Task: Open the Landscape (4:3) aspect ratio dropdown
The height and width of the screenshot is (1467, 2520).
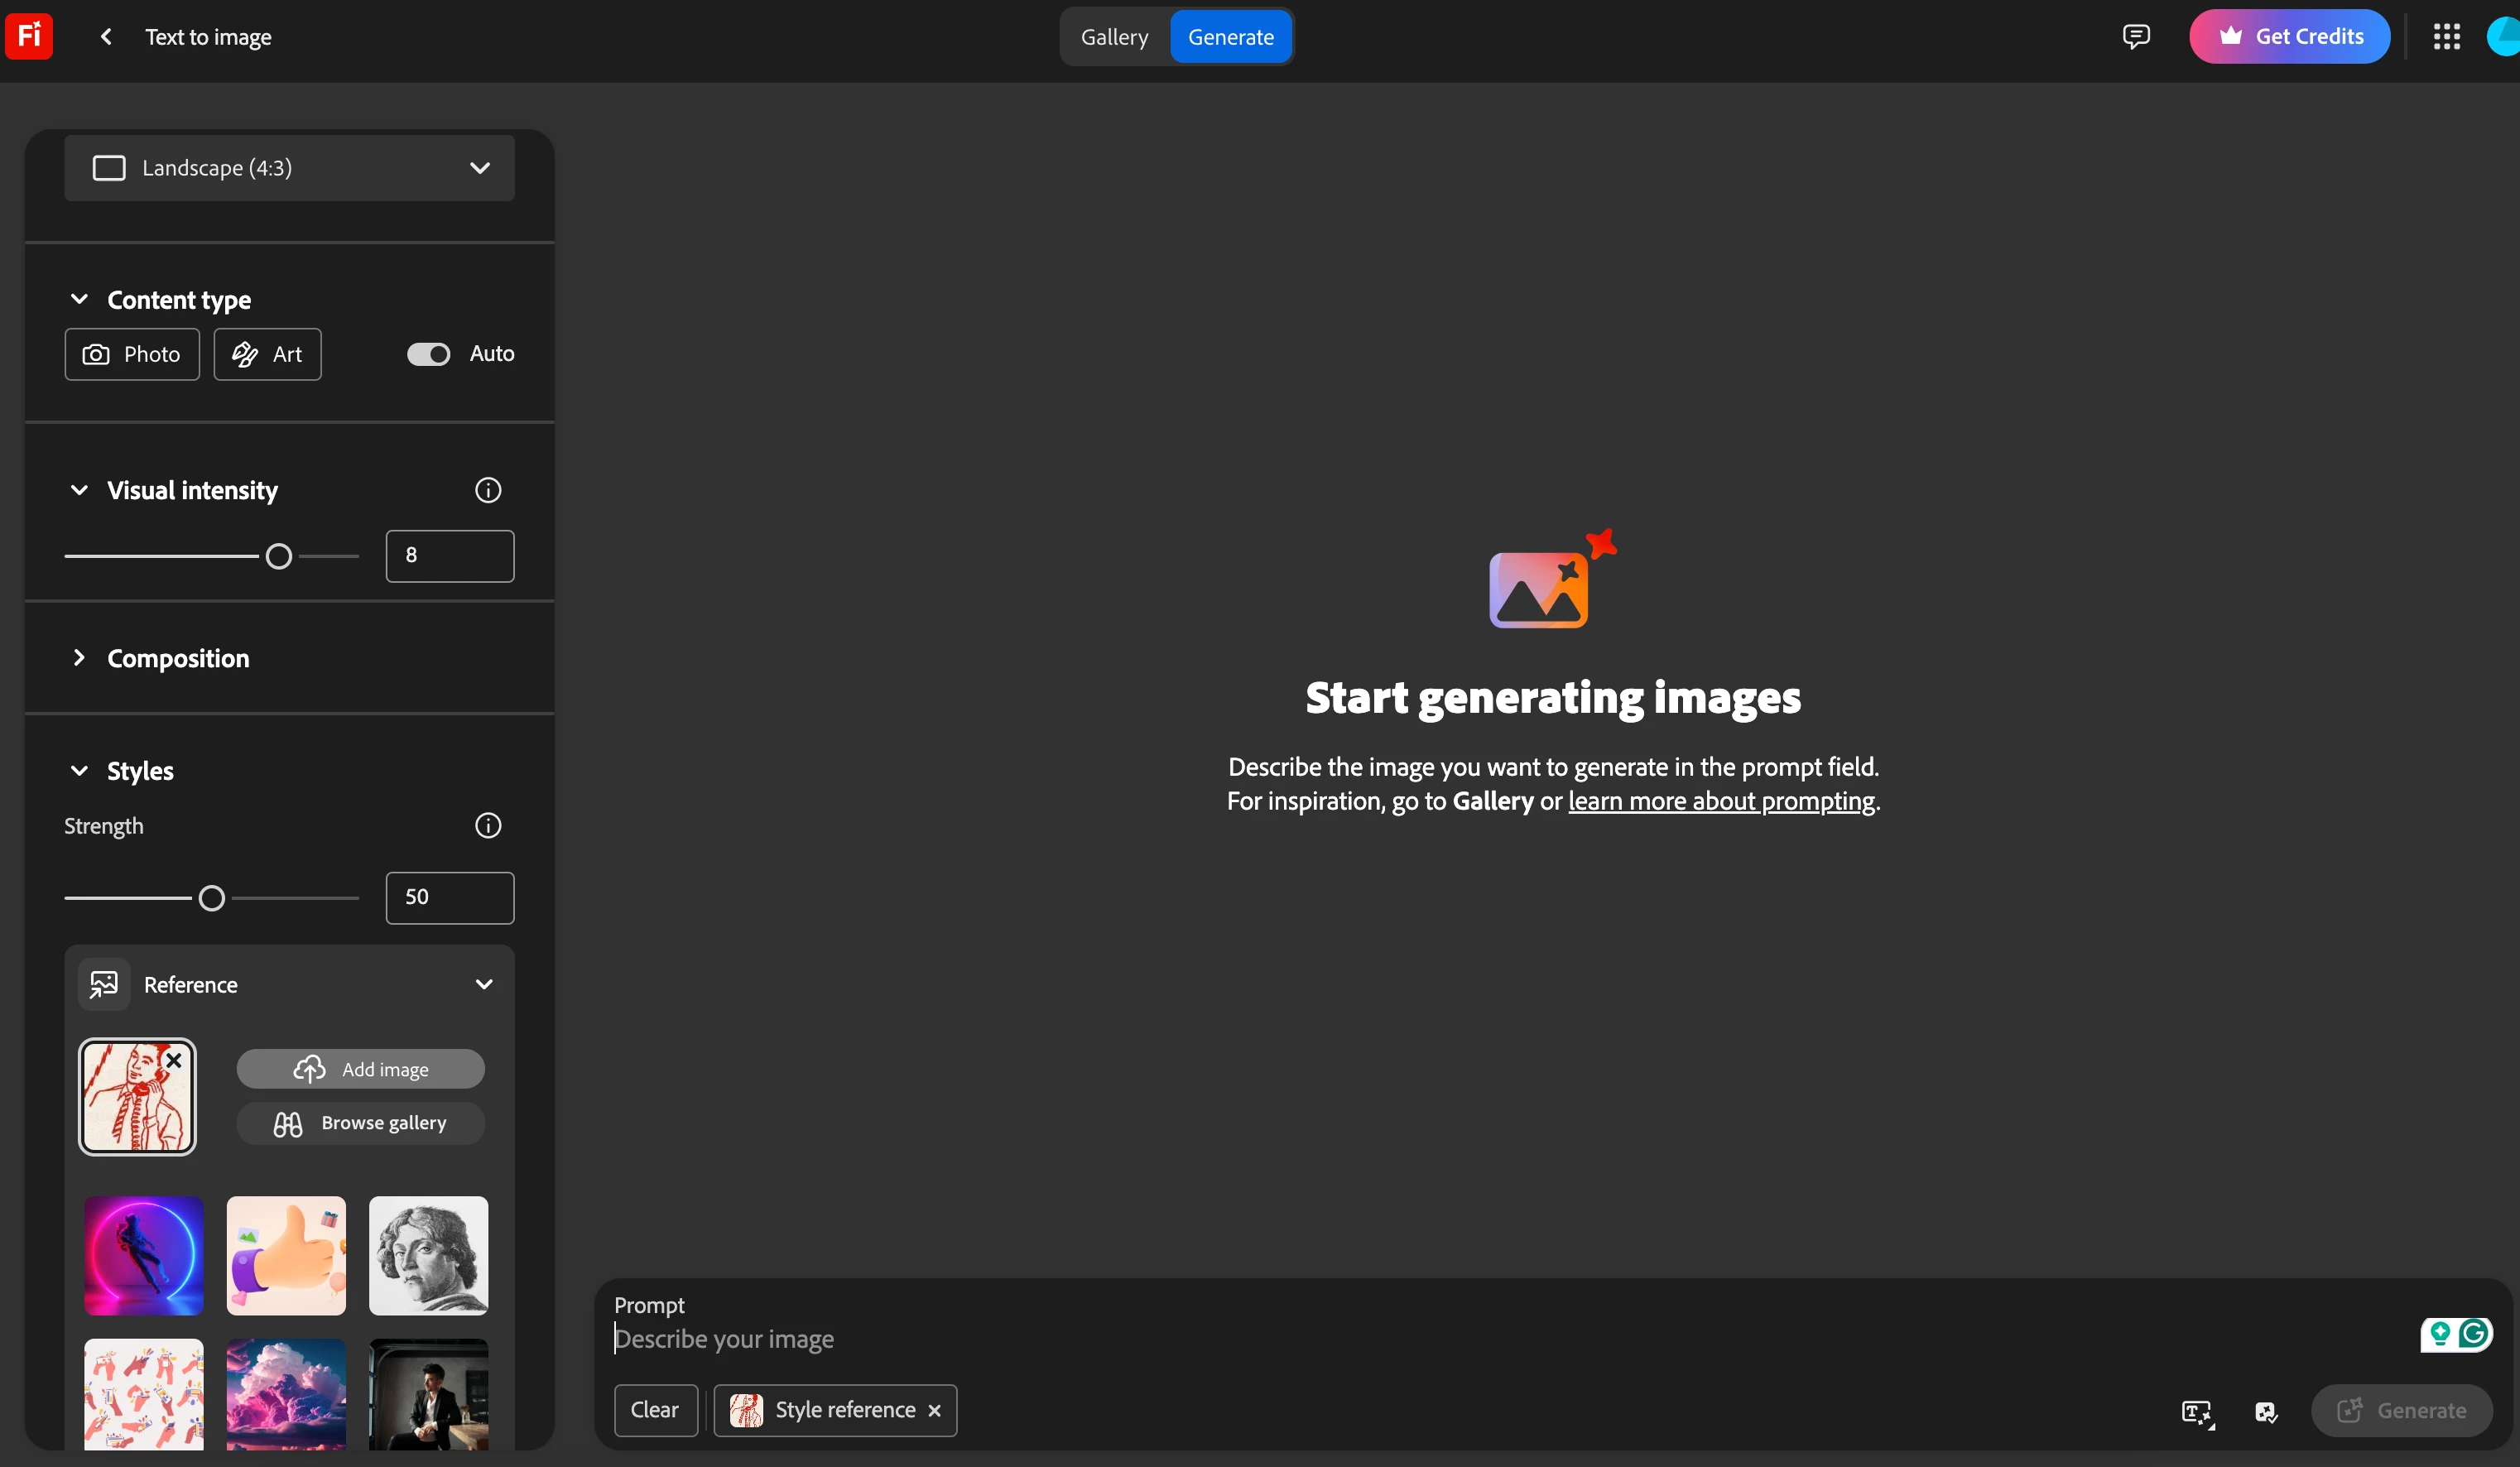Action: [x=289, y=168]
